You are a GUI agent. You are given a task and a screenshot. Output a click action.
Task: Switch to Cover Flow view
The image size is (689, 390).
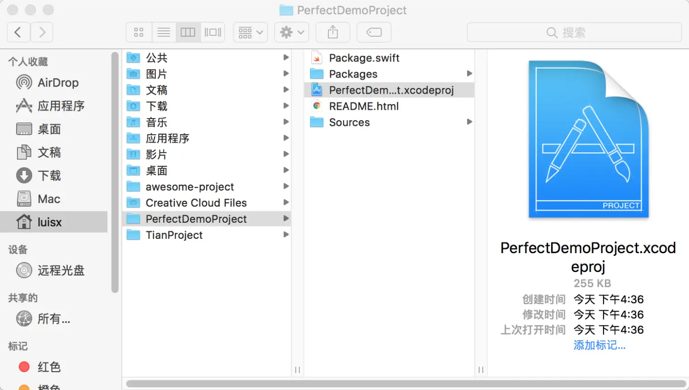(x=213, y=32)
